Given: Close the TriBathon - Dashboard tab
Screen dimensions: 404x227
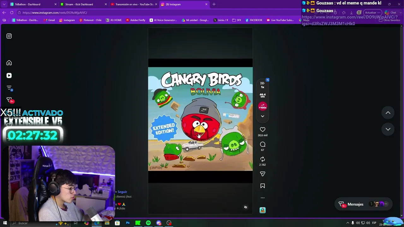Looking at the screenshot, I should click(x=56, y=4).
